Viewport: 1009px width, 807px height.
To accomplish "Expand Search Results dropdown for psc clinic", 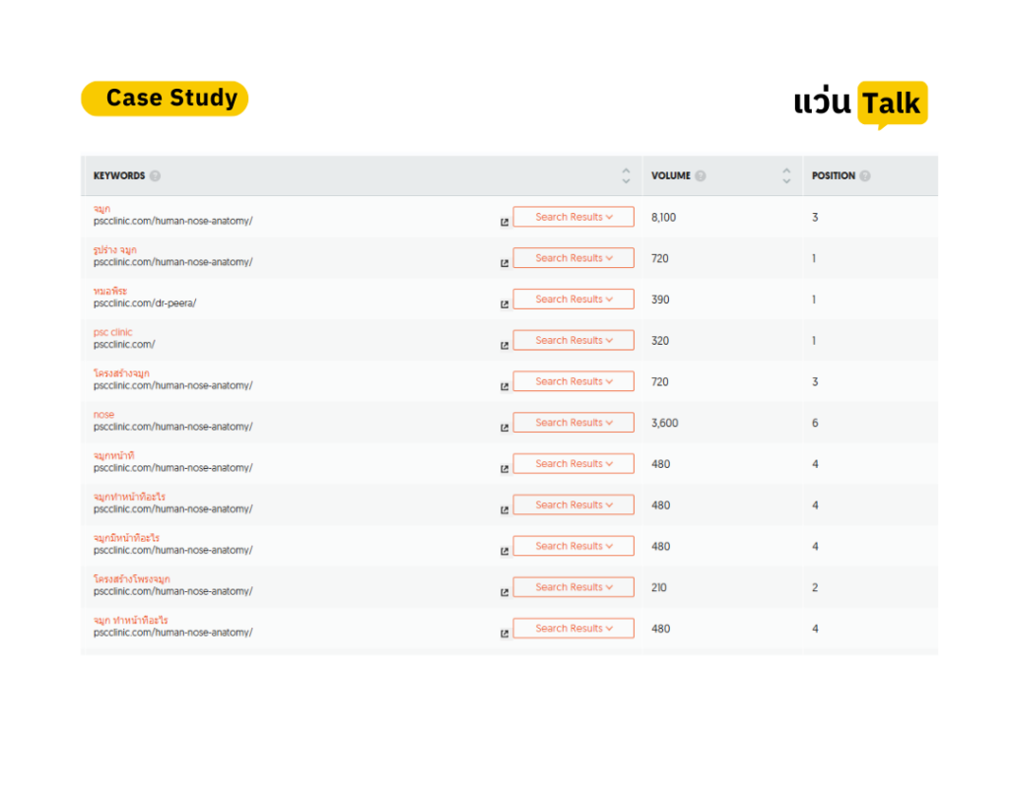I will (573, 340).
